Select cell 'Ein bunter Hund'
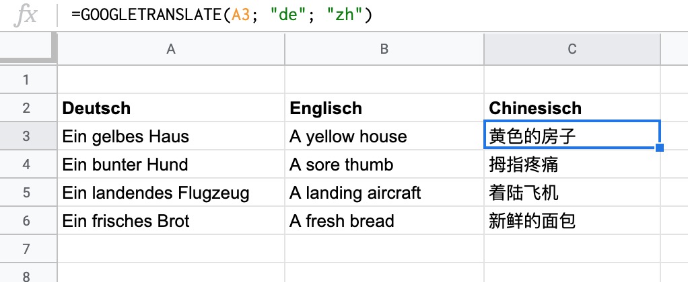Screen dimensions: 688x282 coord(171,164)
